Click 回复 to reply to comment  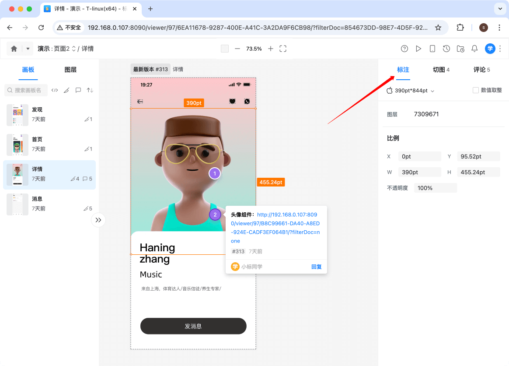pyautogui.click(x=316, y=267)
